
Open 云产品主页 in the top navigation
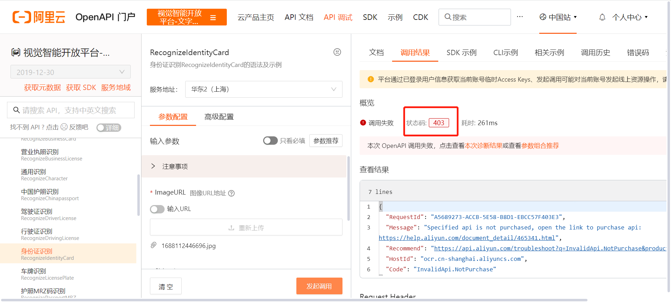click(256, 17)
